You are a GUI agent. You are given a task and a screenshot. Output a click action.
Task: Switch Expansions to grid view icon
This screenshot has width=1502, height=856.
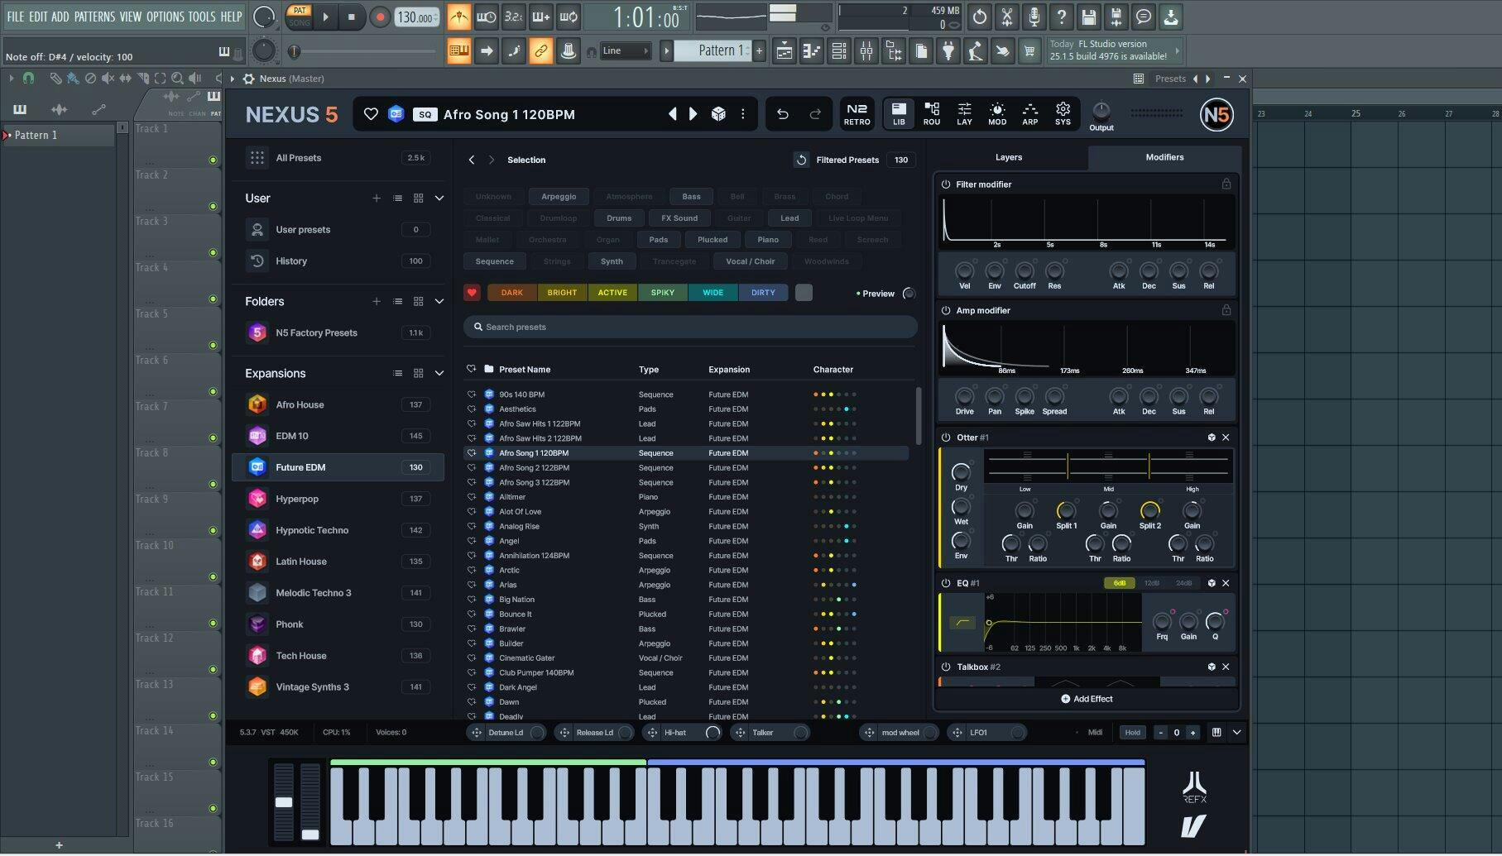[419, 374]
